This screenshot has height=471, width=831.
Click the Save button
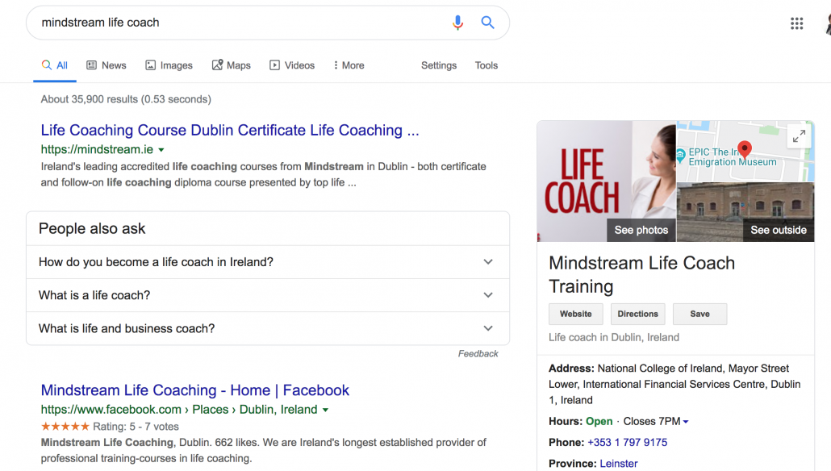tap(699, 314)
